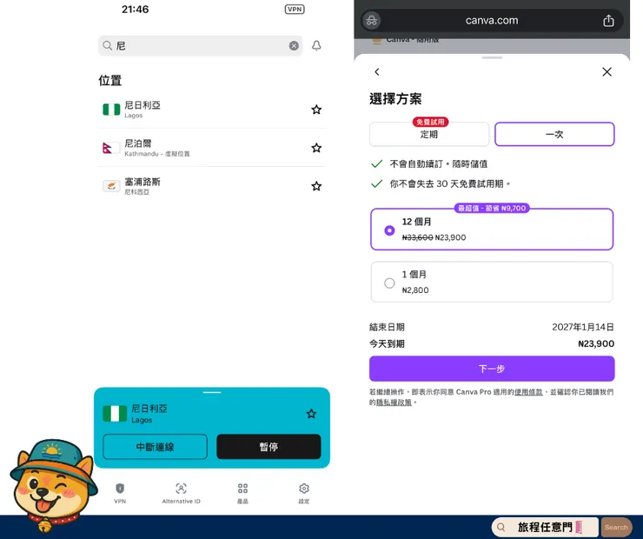
Task: Expand the connected-location panel handle
Action: (212, 392)
